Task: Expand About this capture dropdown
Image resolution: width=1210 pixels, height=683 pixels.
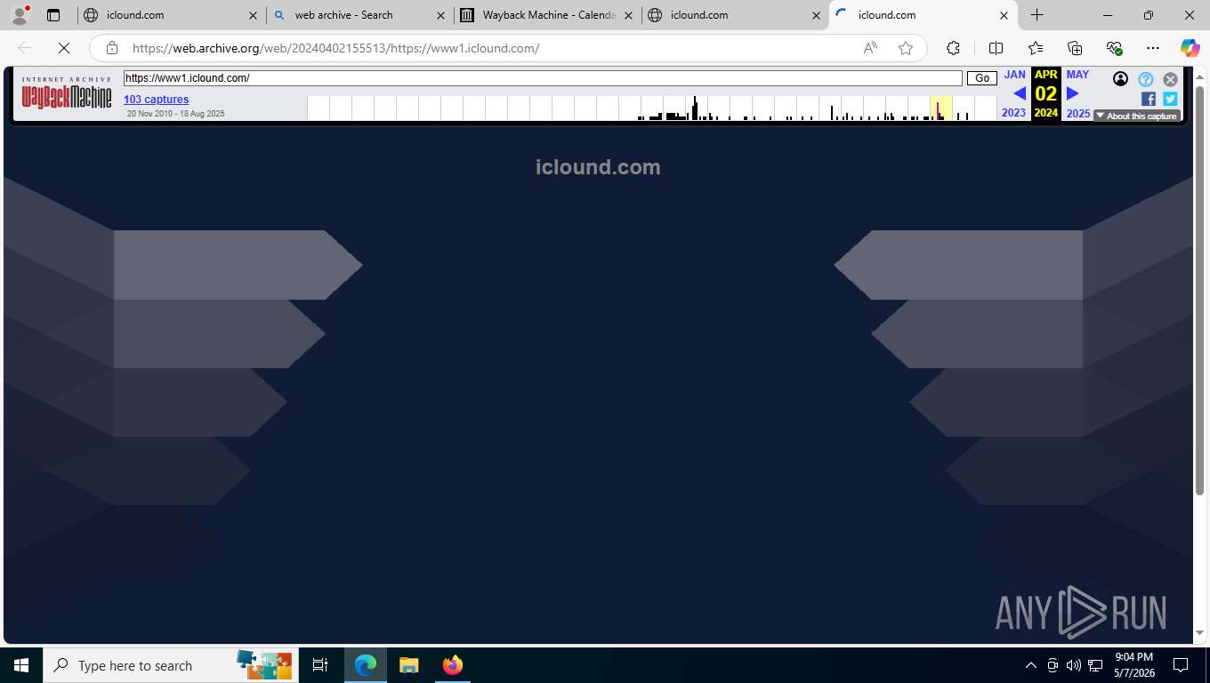Action: [x=1136, y=116]
